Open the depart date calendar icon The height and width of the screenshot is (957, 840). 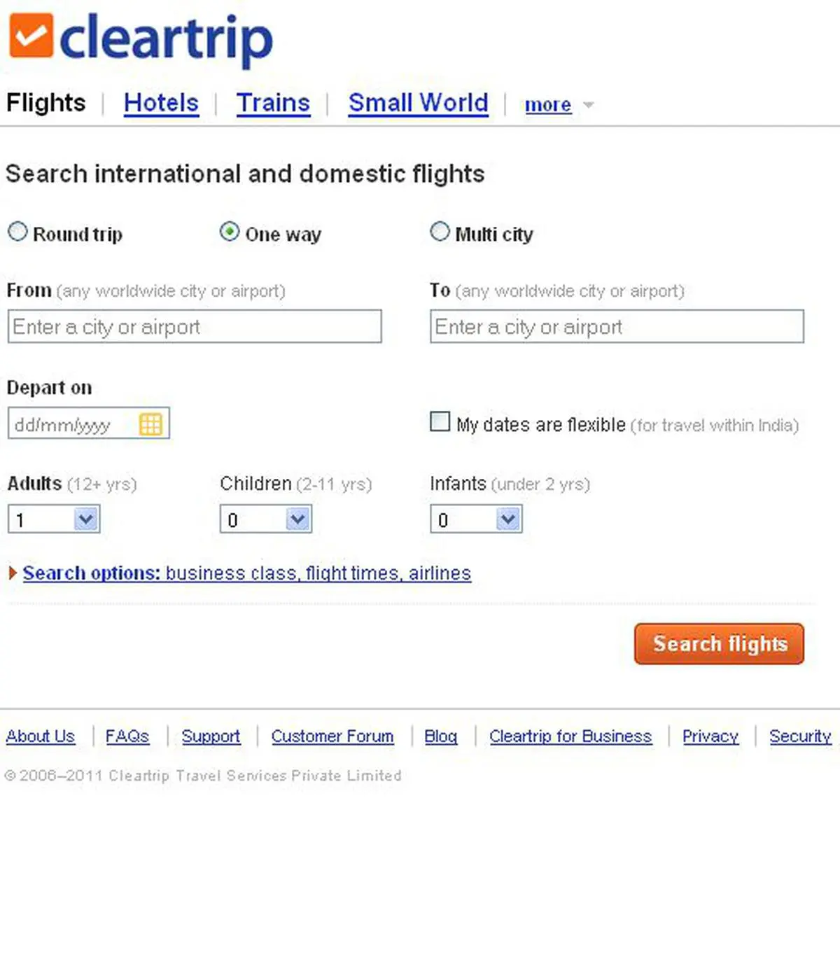[150, 424]
